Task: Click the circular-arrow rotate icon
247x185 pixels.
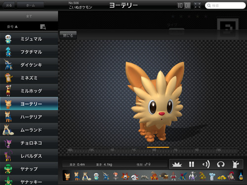Action: click(x=221, y=164)
